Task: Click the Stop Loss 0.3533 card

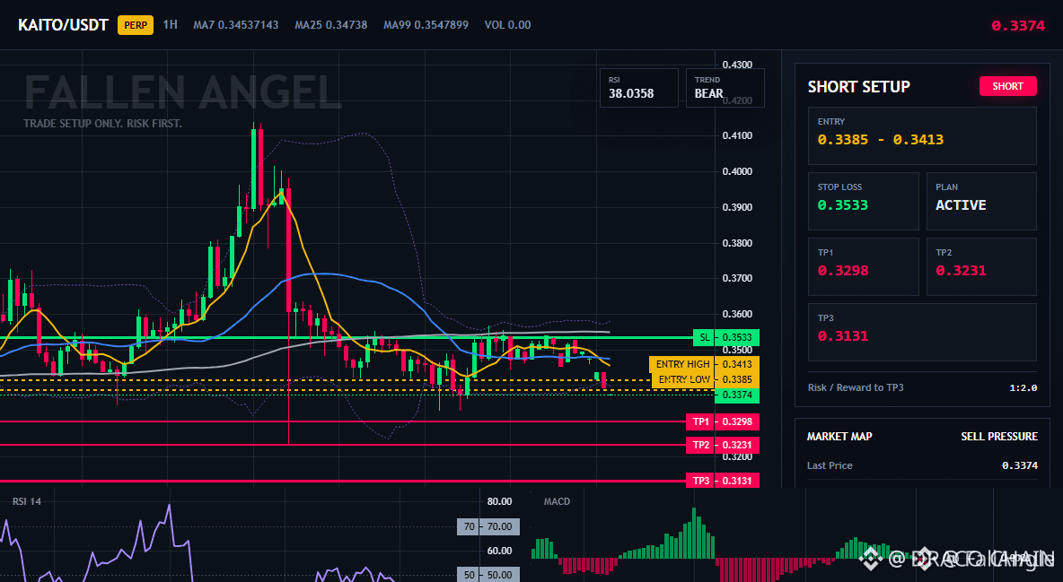Action: 863,201
